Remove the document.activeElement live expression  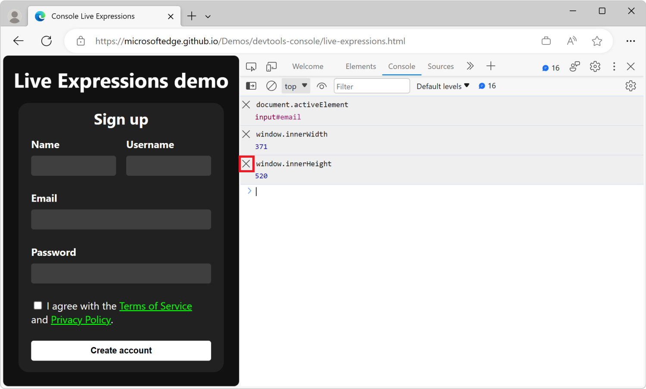coord(246,104)
